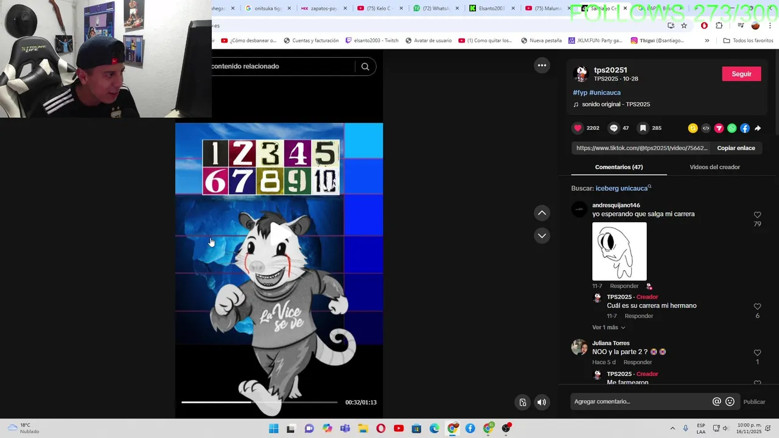Show more bookmarks with the chevron
The height and width of the screenshot is (438, 779).
tap(707, 41)
